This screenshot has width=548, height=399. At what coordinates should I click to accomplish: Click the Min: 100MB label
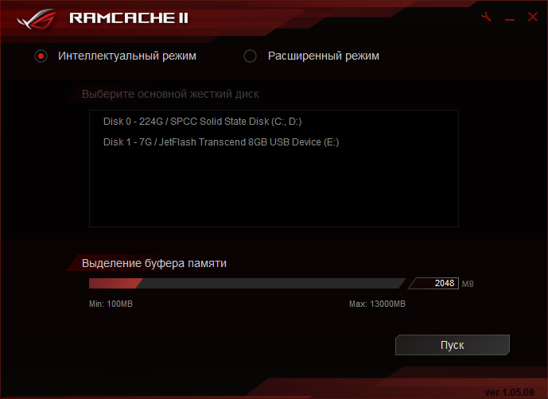[111, 304]
